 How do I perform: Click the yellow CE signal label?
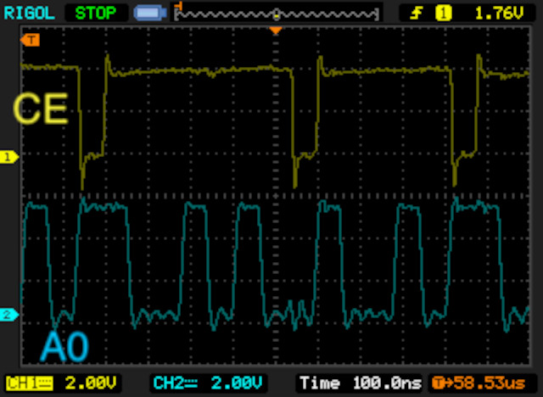41,109
